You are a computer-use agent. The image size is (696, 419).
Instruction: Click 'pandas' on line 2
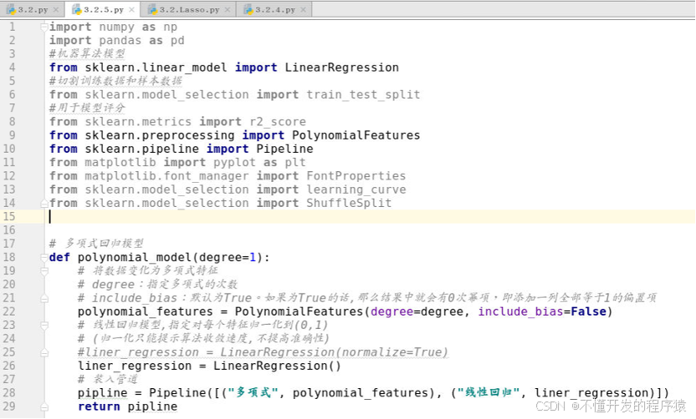click(x=120, y=40)
